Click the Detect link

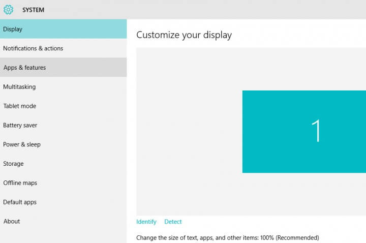coord(173,222)
